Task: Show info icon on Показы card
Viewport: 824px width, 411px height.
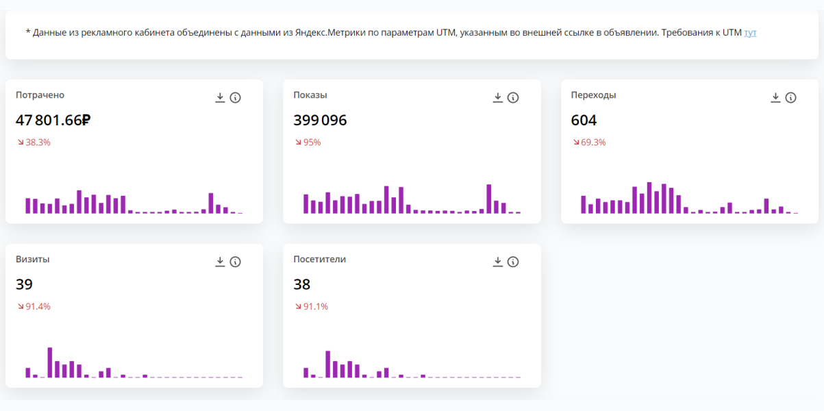Action: [x=513, y=98]
